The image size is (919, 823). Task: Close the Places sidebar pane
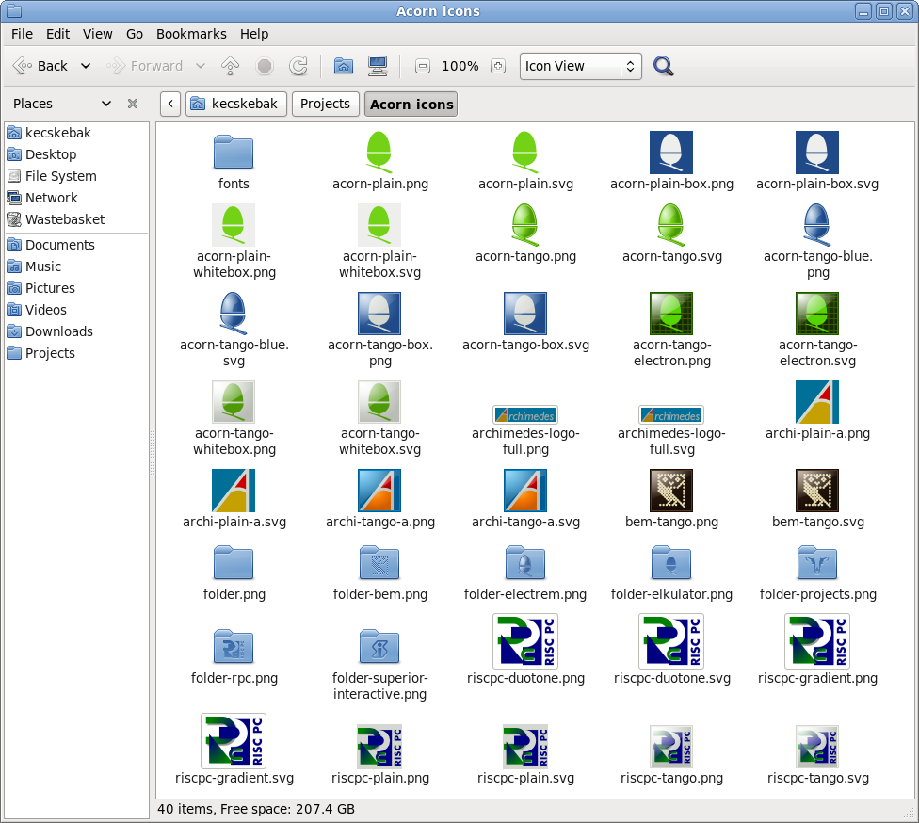(x=133, y=104)
